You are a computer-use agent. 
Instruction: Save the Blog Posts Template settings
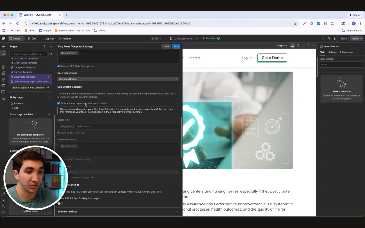(x=176, y=46)
